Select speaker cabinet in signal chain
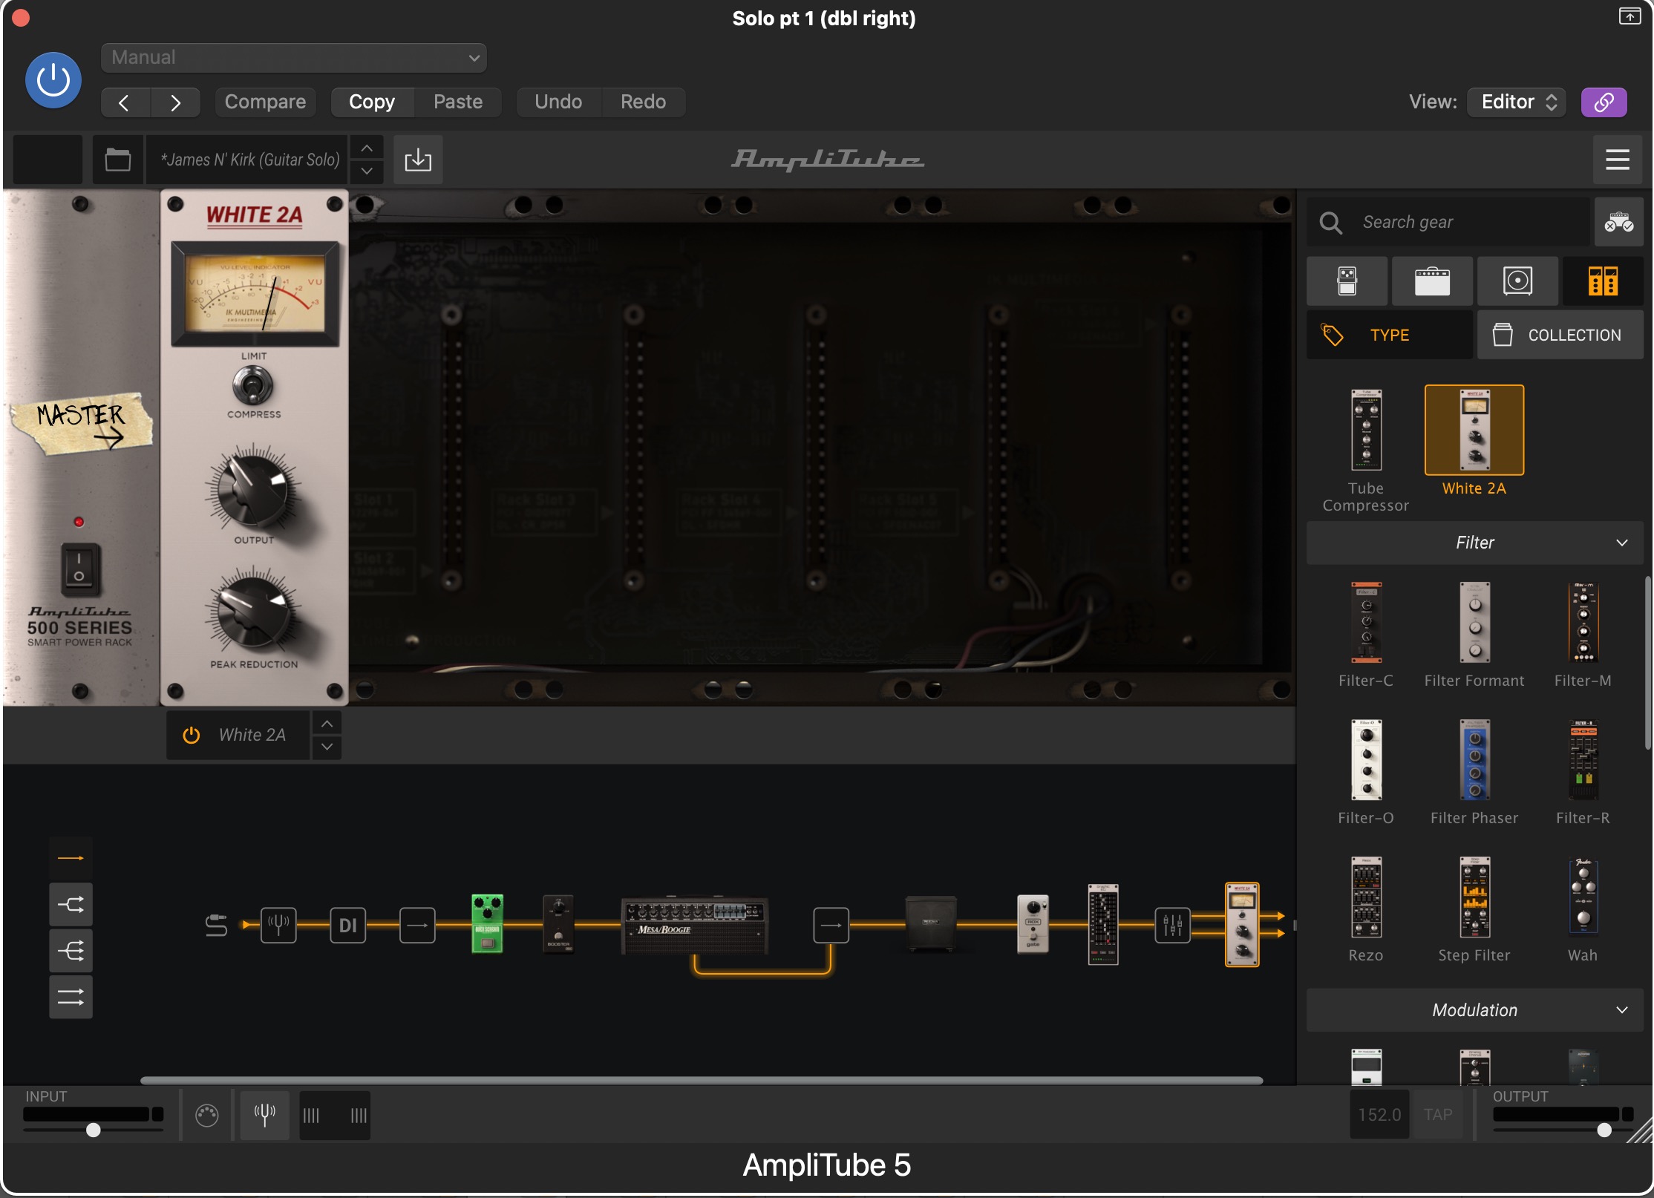Image resolution: width=1654 pixels, height=1198 pixels. point(931,923)
